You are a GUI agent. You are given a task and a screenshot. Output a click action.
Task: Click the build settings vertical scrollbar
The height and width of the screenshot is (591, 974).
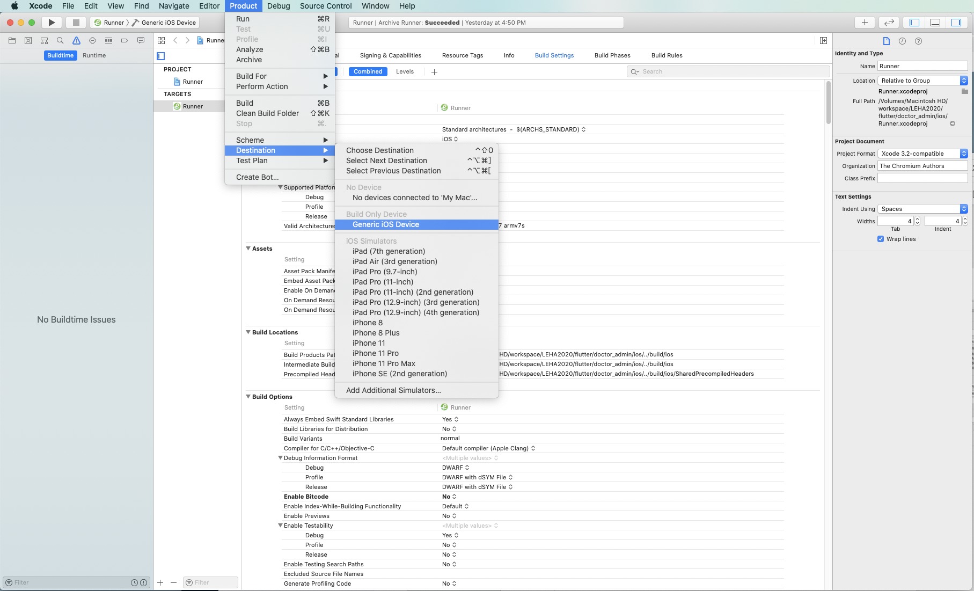click(829, 102)
